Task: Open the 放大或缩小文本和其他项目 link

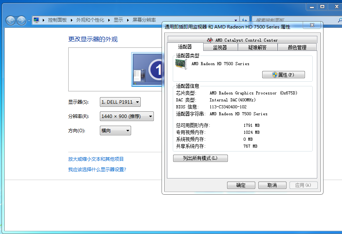Action: [96, 159]
